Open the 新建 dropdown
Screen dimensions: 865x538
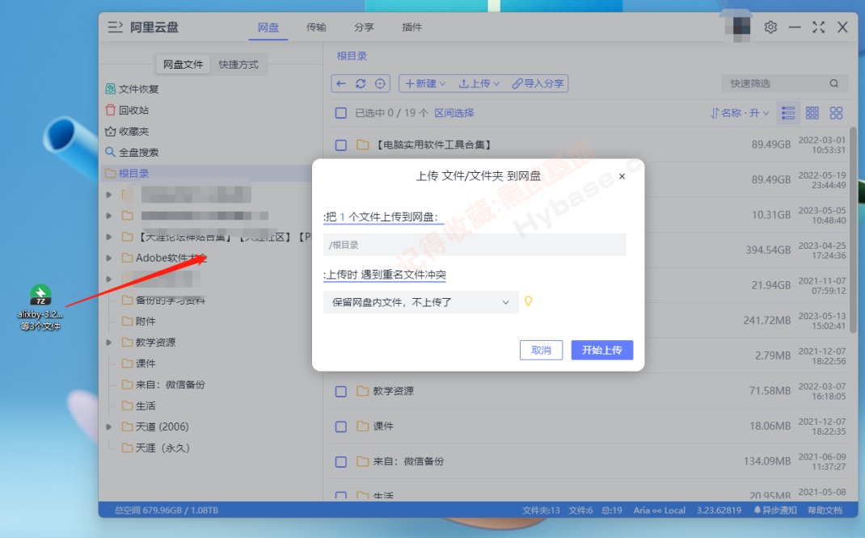(424, 83)
